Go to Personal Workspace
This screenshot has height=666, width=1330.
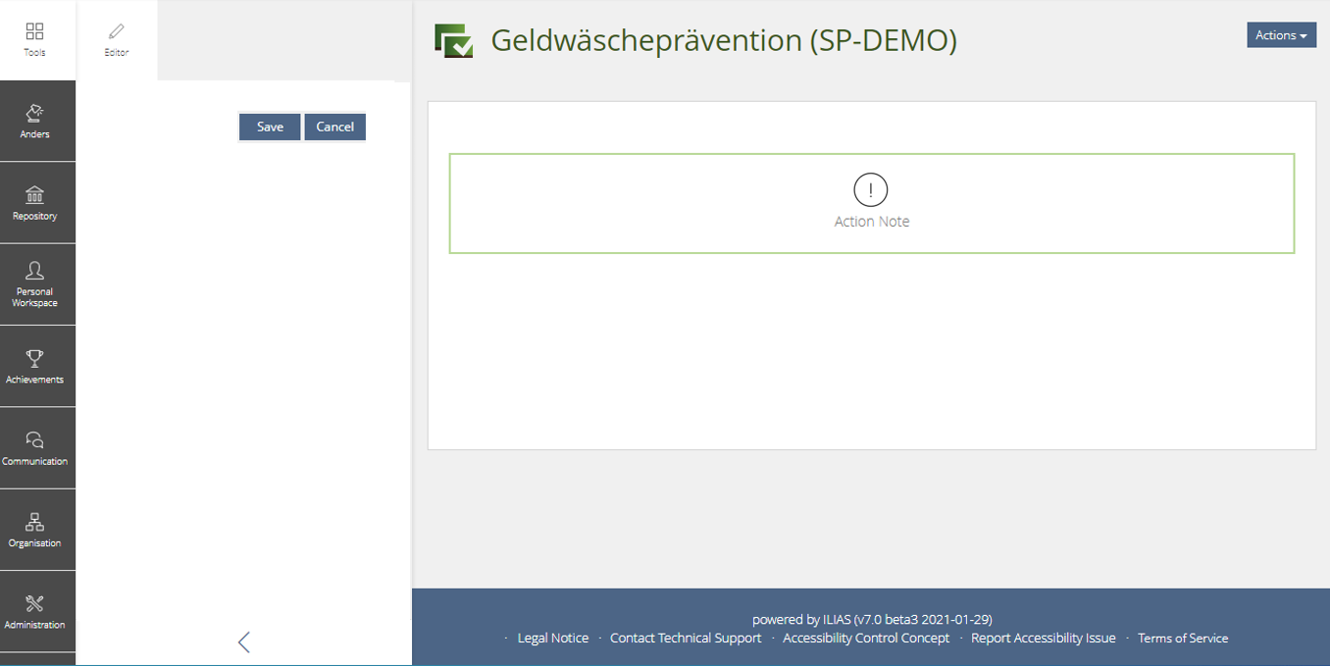[x=35, y=284]
